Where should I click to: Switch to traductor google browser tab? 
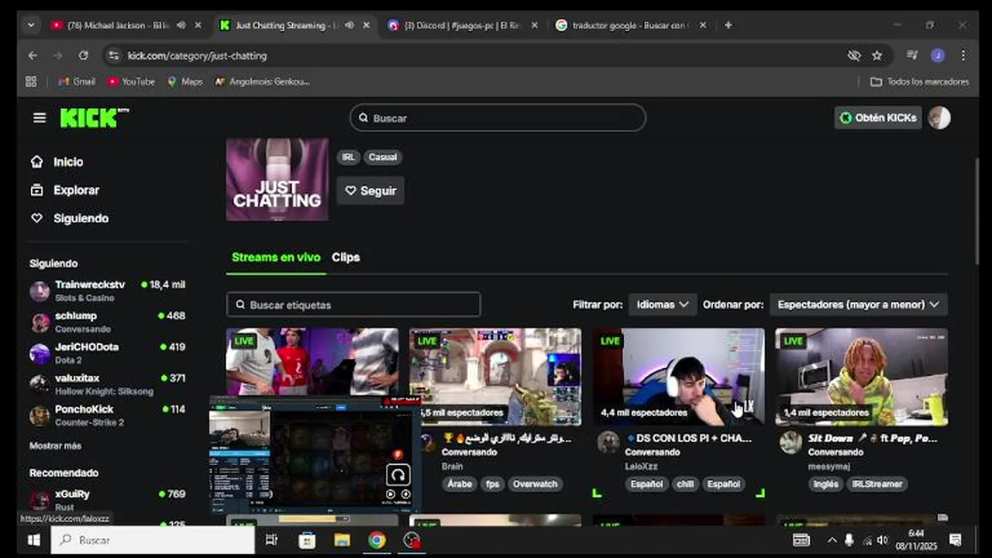coord(629,26)
